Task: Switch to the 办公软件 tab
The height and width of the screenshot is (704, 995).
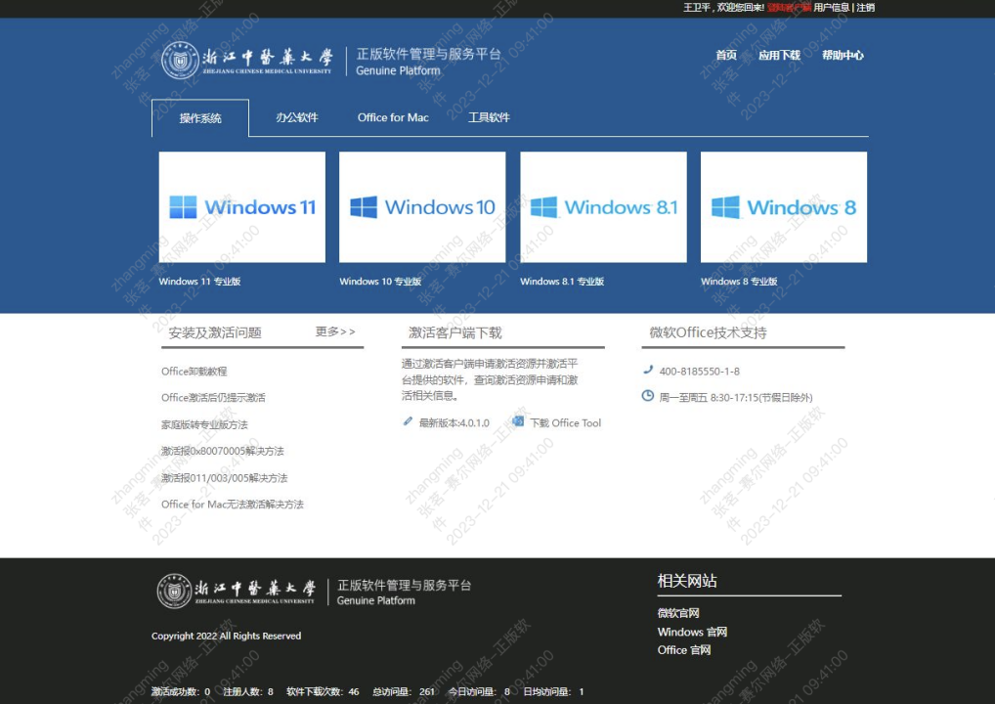Action: click(296, 117)
